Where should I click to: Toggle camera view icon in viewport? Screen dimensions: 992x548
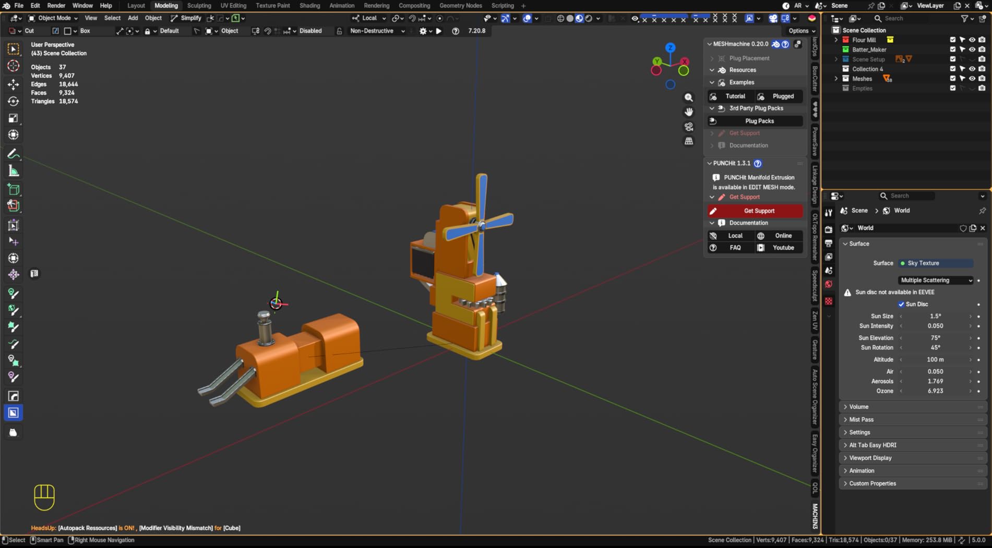[x=689, y=127]
